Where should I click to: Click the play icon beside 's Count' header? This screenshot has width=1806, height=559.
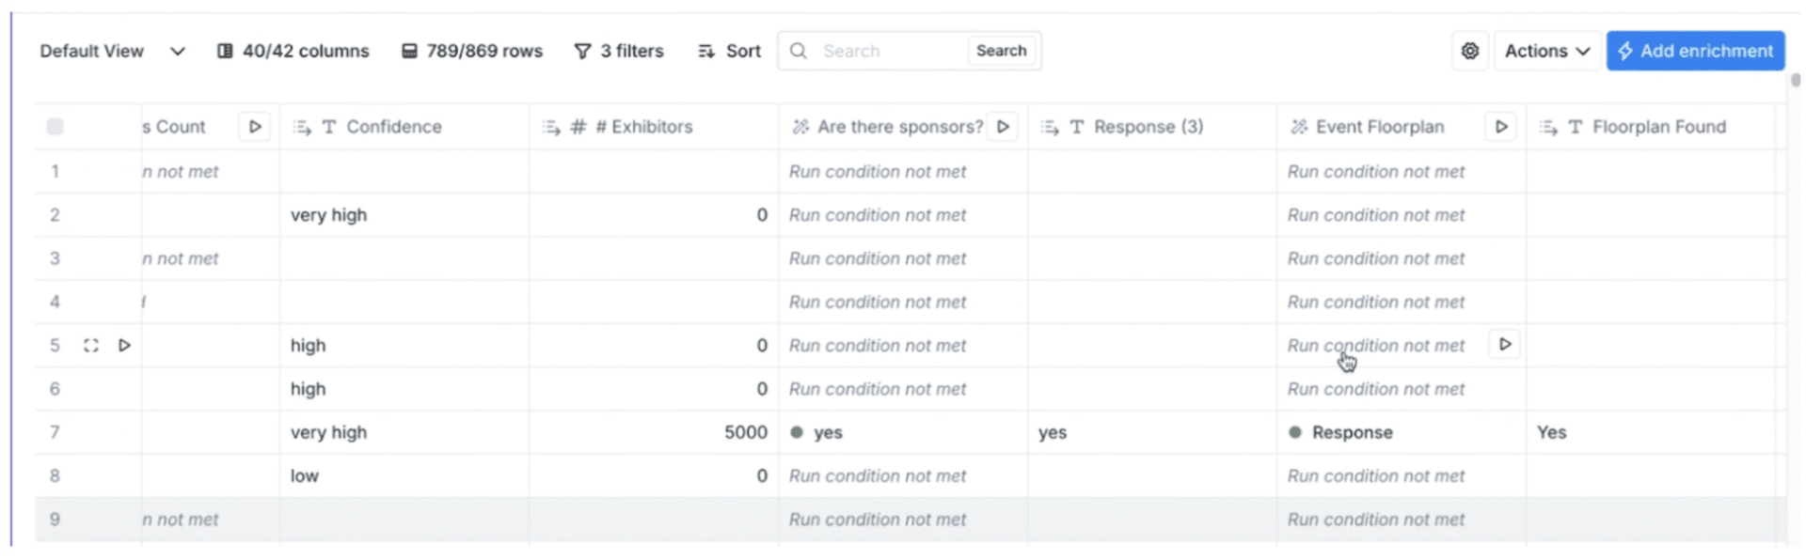[x=255, y=127]
